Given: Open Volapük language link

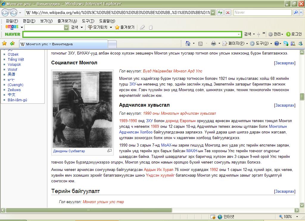Looking at the screenshot, I should click(14, 65).
